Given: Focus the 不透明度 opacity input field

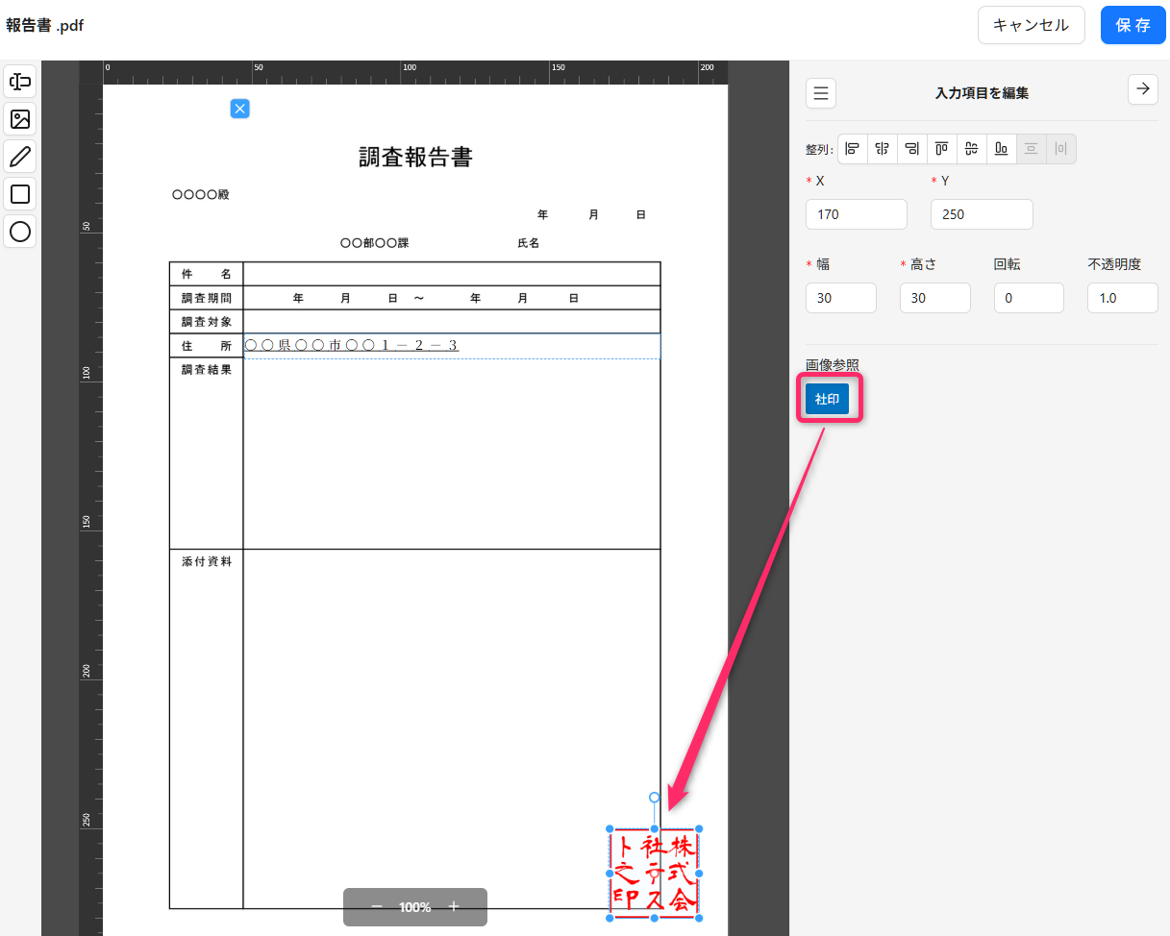Looking at the screenshot, I should (1123, 298).
